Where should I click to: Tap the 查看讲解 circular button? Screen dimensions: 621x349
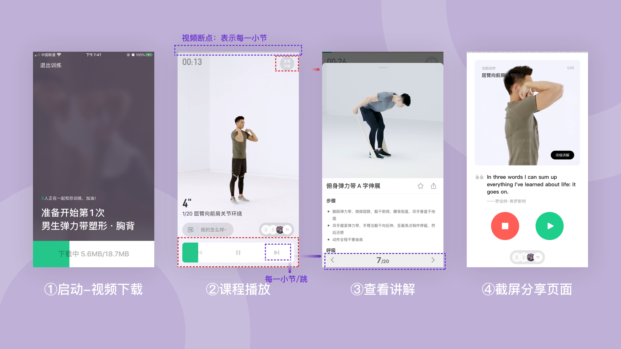click(287, 63)
